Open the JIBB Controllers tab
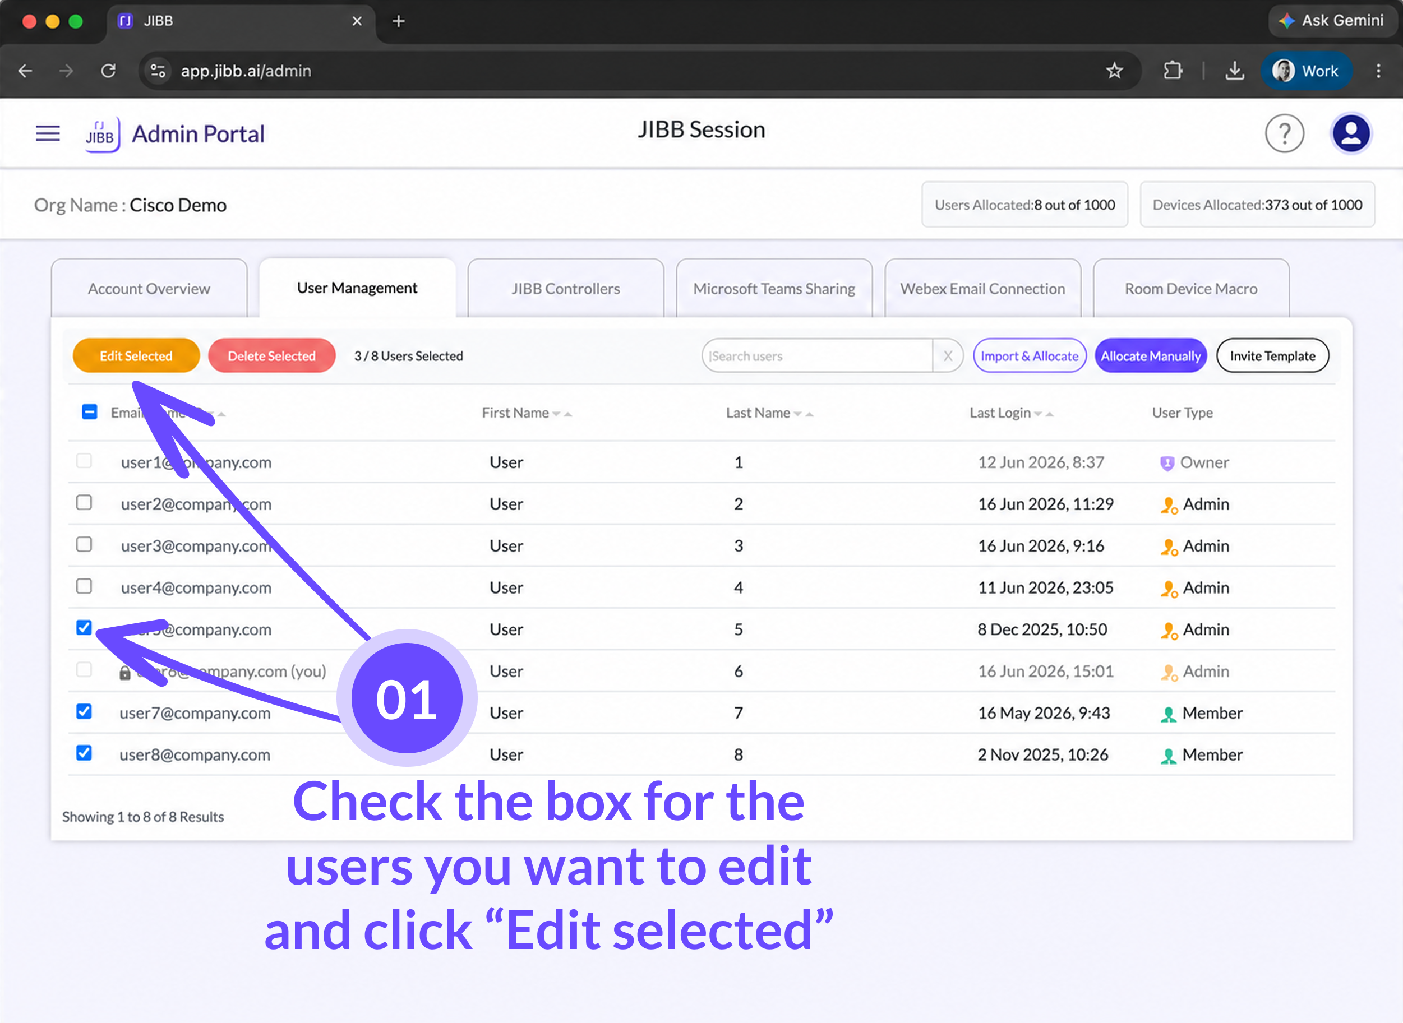 [x=566, y=289]
